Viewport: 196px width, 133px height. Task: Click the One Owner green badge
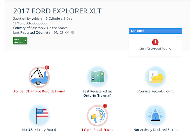point(20,41)
